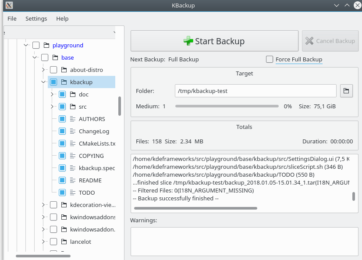Click the target Folder path field
The image size is (362, 260).
(255, 91)
